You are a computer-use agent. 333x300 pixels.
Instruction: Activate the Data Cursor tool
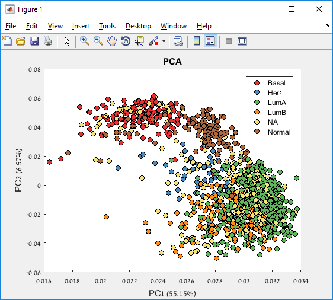pyautogui.click(x=139, y=41)
